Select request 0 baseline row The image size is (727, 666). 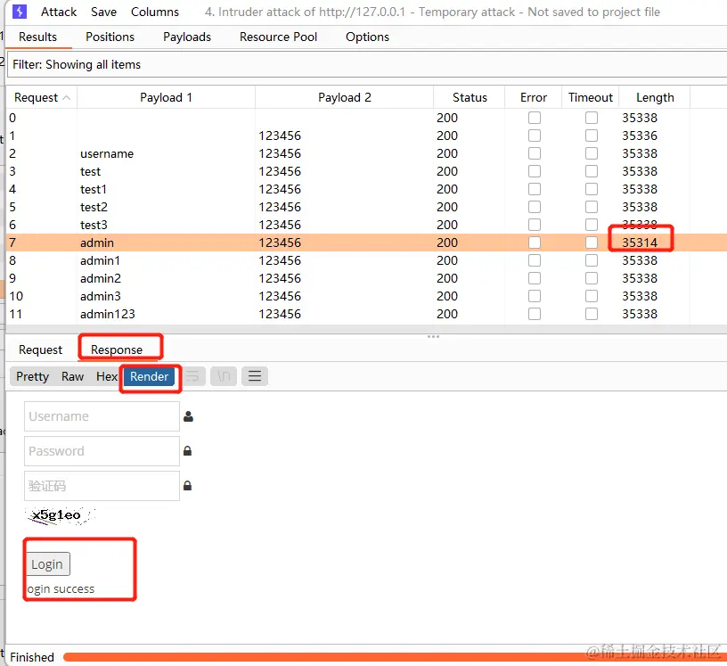(x=366, y=118)
